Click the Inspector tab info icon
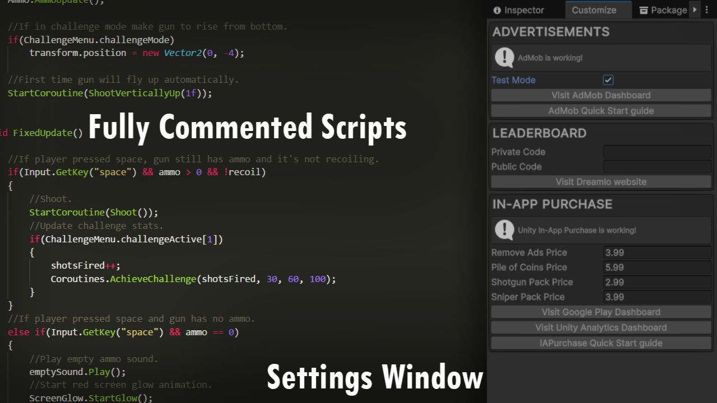This screenshot has height=403, width=717. click(x=497, y=10)
